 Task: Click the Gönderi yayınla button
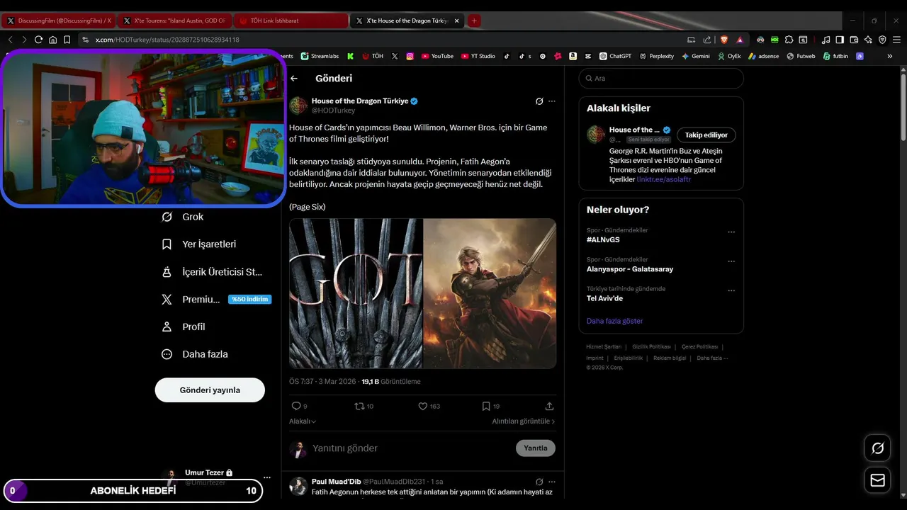(x=210, y=390)
